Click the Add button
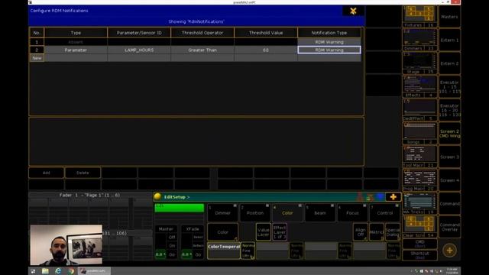This screenshot has height=275, width=489. pos(46,173)
